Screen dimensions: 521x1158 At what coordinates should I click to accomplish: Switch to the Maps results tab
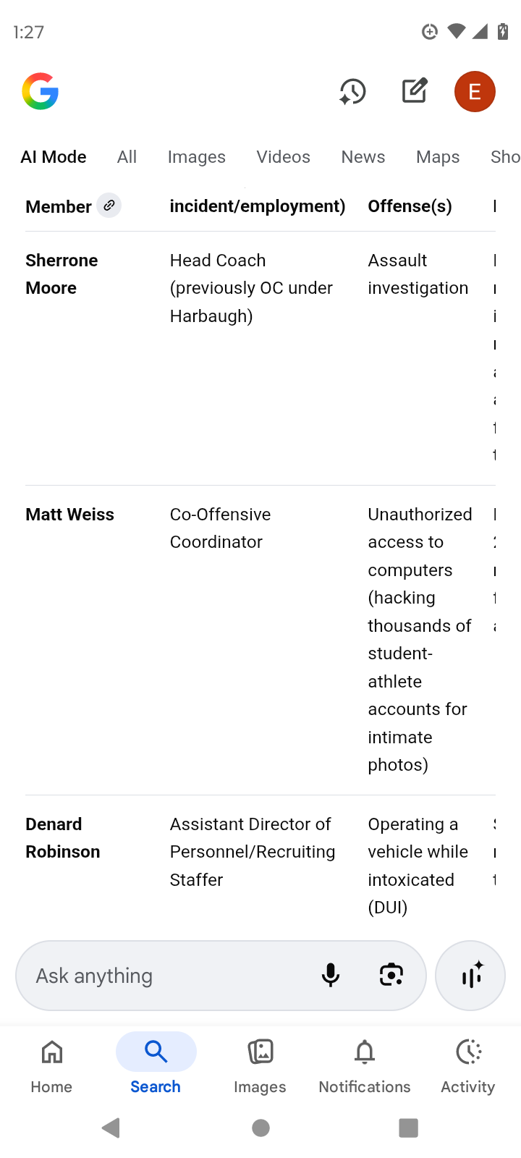[x=438, y=157]
